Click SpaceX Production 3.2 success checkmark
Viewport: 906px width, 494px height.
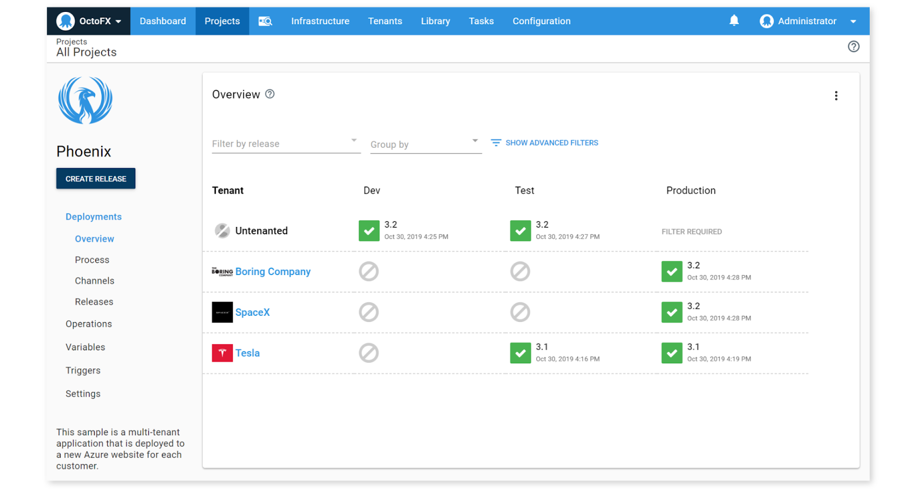point(672,312)
